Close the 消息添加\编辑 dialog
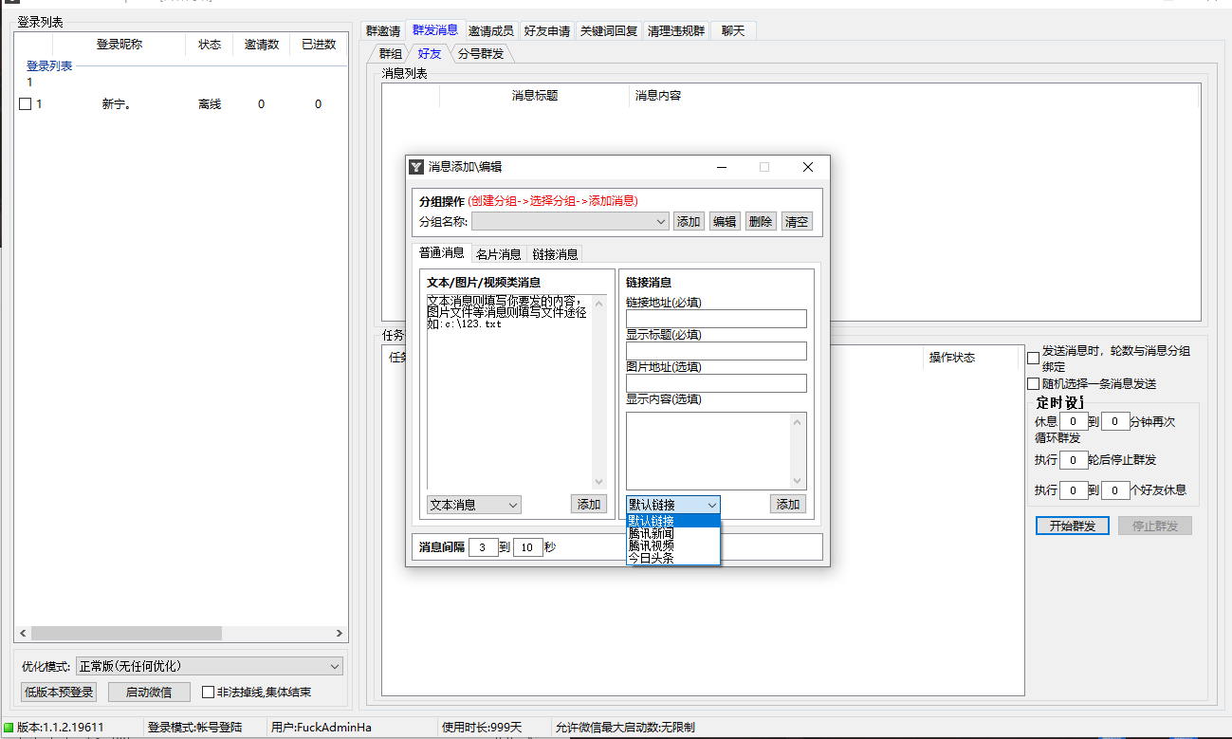 [808, 167]
